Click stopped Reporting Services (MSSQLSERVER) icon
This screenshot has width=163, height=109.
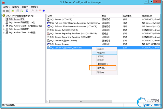(48, 34)
